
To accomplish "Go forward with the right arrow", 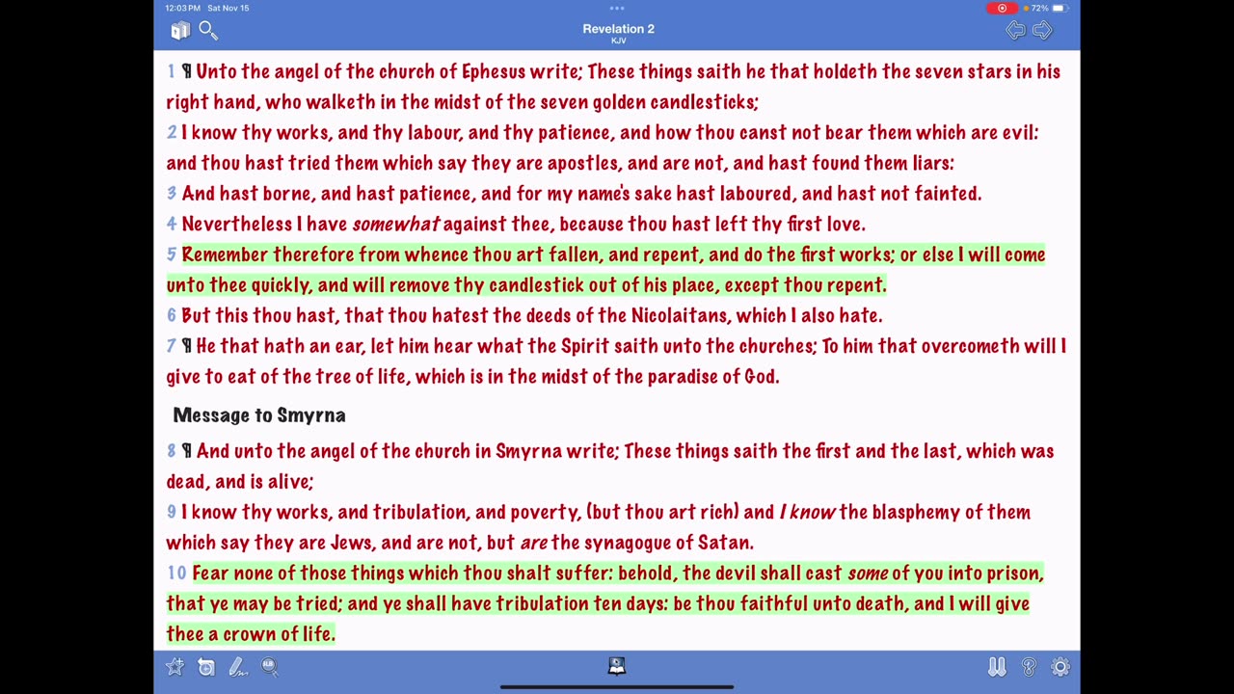I will tap(1042, 31).
